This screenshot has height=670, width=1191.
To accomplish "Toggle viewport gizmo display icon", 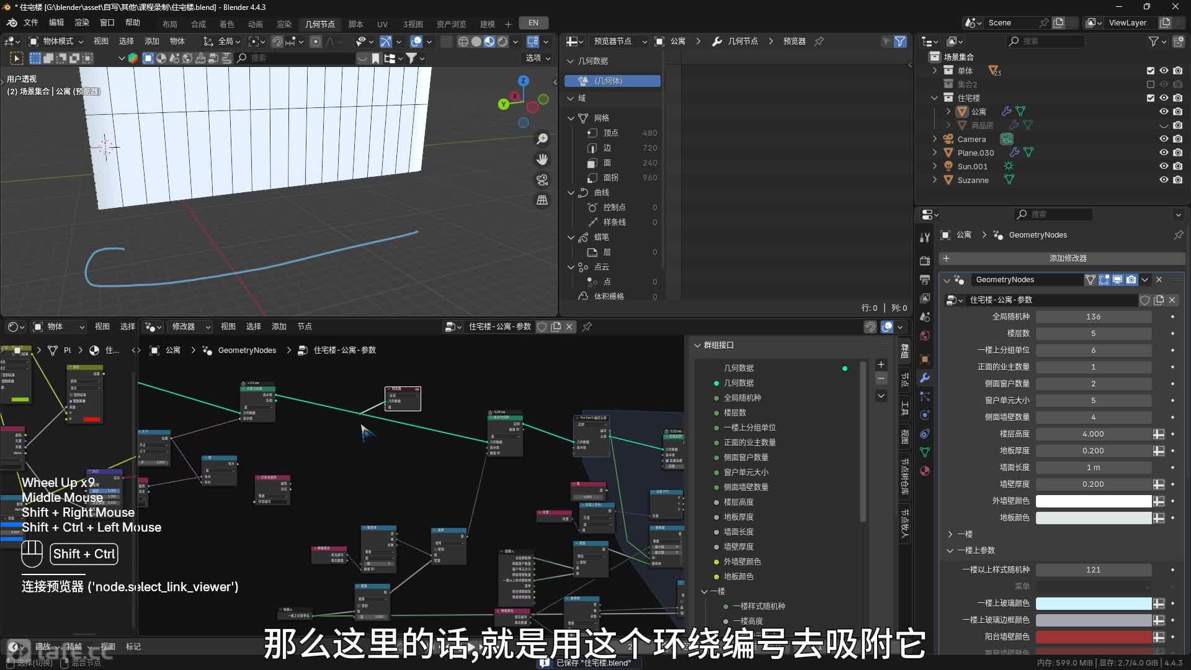I will (x=385, y=42).
